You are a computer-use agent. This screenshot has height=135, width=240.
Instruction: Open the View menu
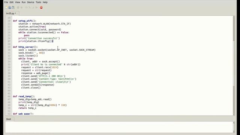[x=18, y=2]
